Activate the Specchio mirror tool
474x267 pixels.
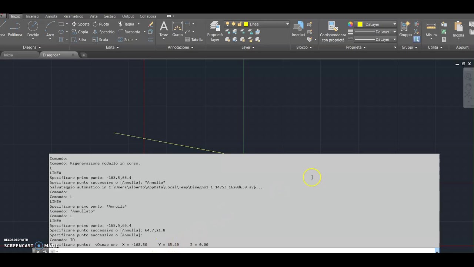click(103, 32)
